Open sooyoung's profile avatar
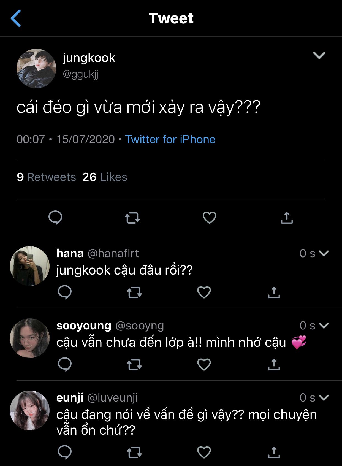 click(30, 338)
